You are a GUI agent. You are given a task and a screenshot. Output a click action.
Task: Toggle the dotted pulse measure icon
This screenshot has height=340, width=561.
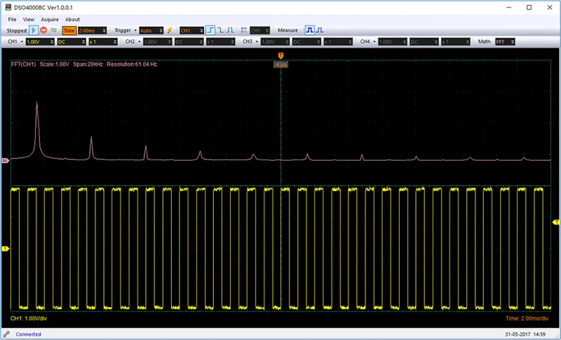tap(320, 30)
